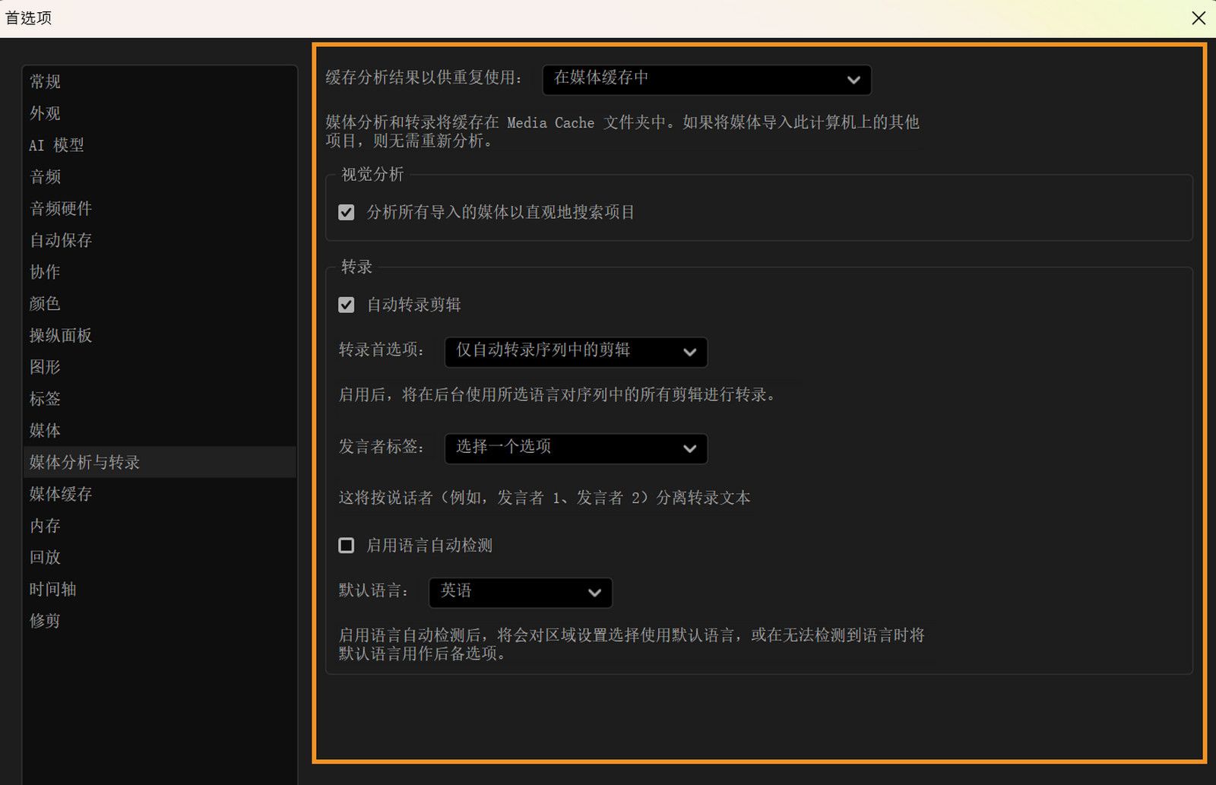Open 音频硬件 settings
The image size is (1216, 785).
tap(60, 208)
